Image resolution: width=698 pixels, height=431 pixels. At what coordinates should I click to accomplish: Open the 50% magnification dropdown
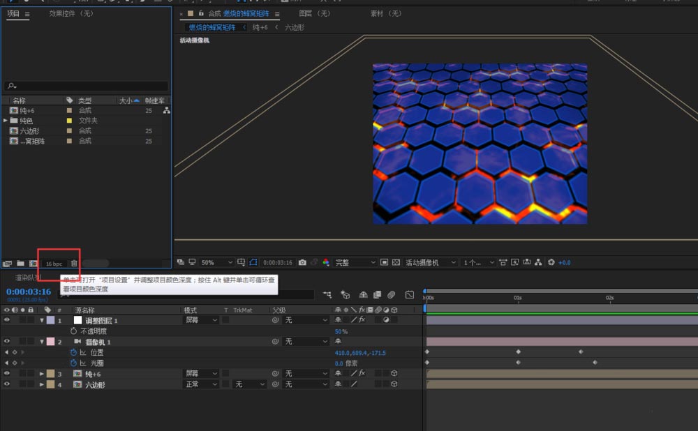click(216, 262)
